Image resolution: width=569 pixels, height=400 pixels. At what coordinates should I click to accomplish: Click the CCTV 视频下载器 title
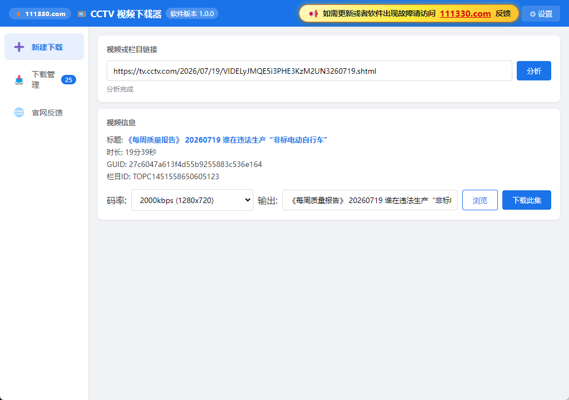[x=126, y=14]
